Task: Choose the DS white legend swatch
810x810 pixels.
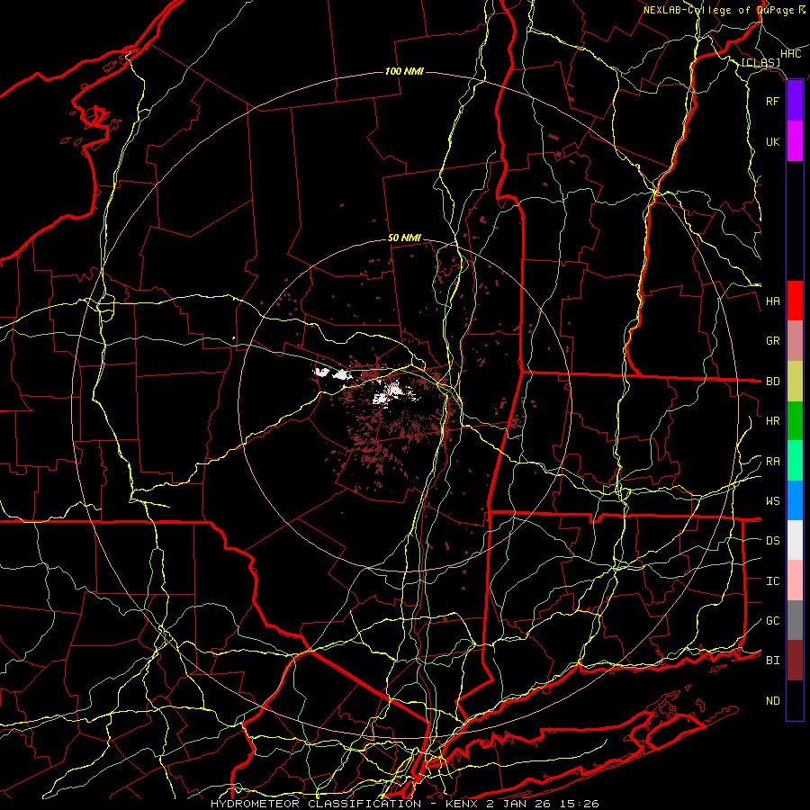Action: click(x=795, y=540)
